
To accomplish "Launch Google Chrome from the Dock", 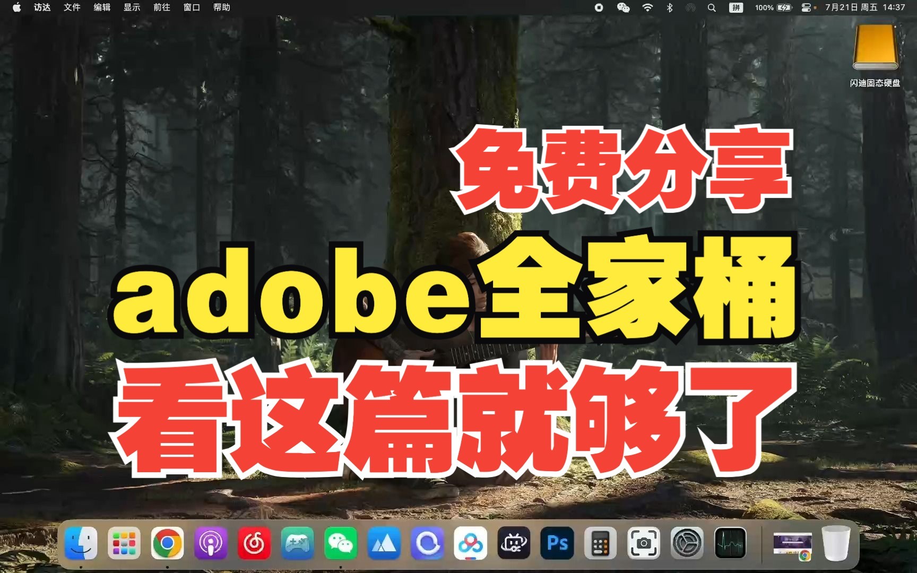I will click(x=167, y=543).
